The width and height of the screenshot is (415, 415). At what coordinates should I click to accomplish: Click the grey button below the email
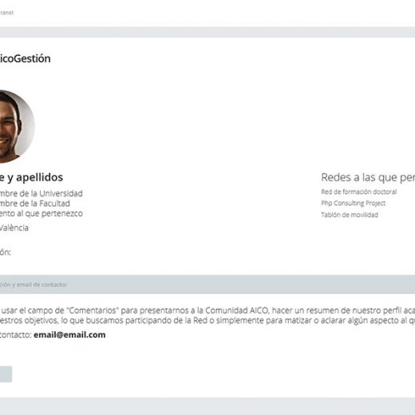click(x=6, y=374)
